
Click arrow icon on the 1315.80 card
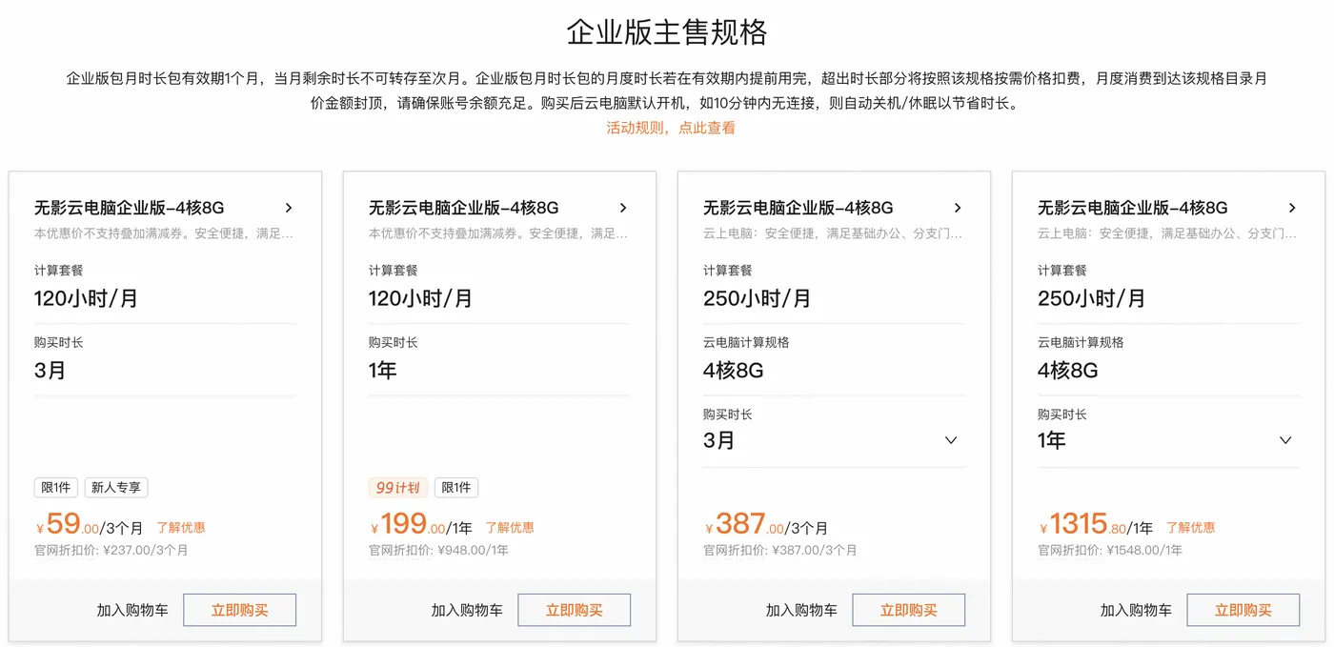1292,208
